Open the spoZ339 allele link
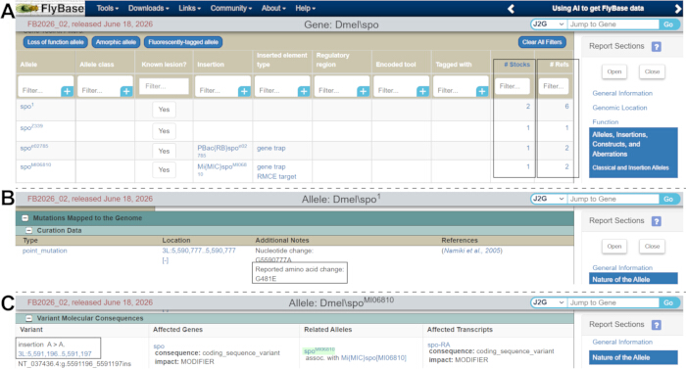Screen dimensions: 686x369 click(x=31, y=127)
